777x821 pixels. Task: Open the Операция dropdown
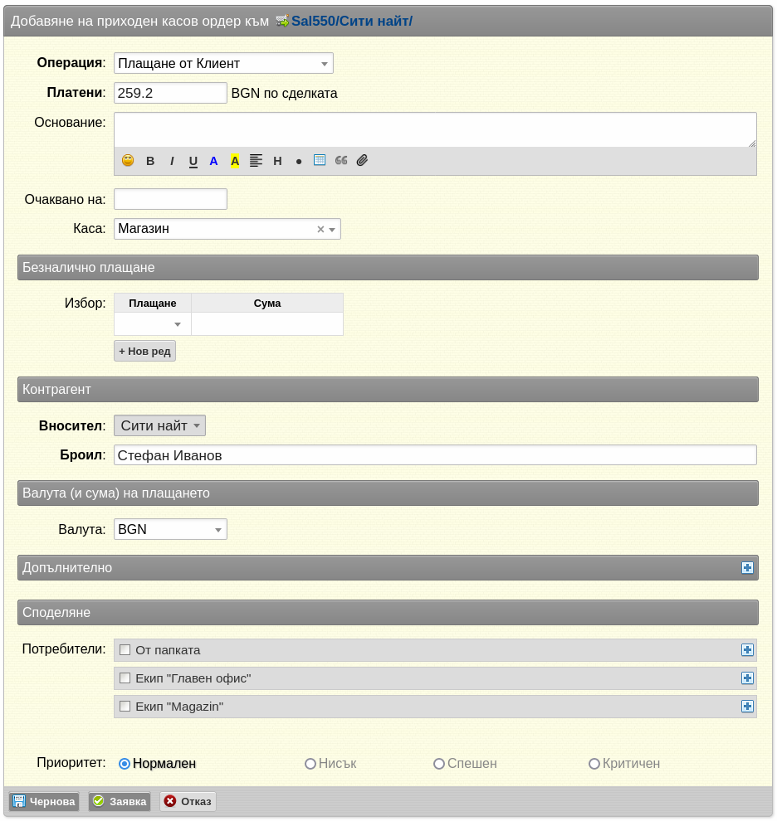click(223, 63)
